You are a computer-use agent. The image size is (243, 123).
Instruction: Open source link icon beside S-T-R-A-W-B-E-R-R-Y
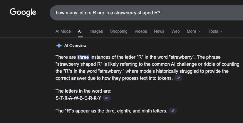107,98
